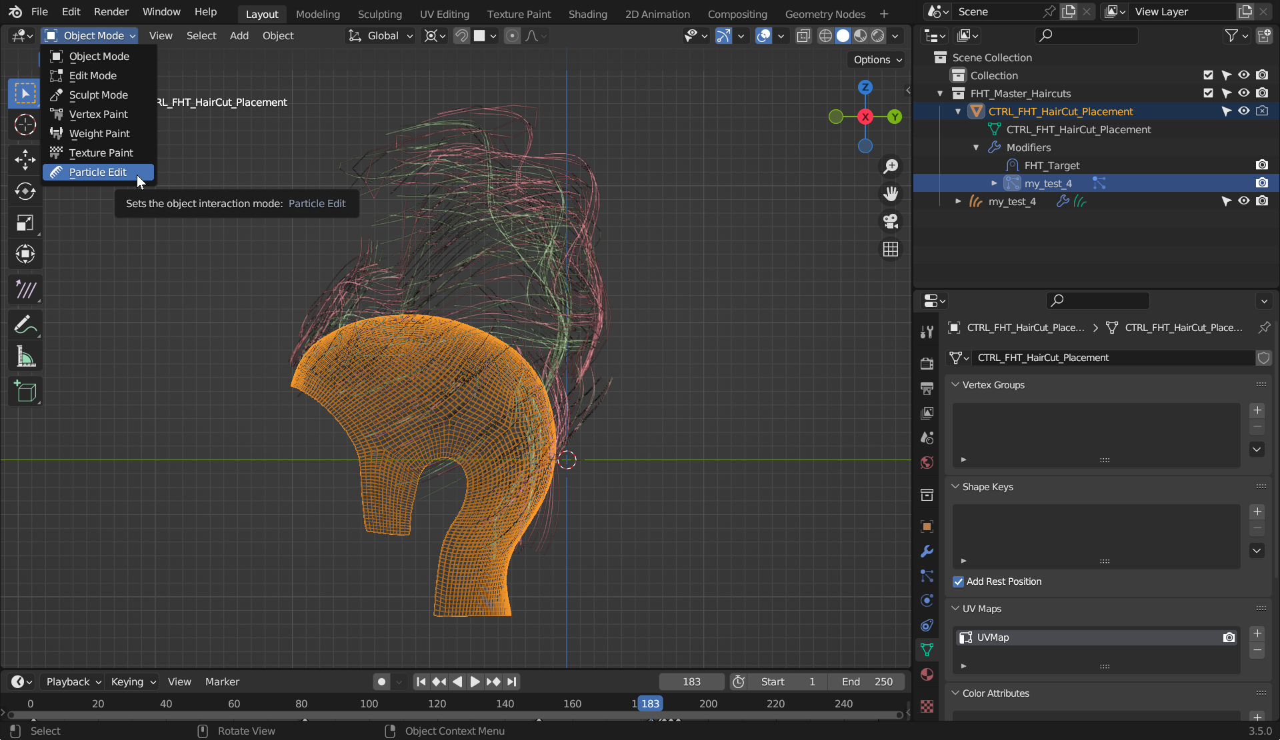Select the Measure ruler tool
1280x740 pixels.
[x=25, y=358]
